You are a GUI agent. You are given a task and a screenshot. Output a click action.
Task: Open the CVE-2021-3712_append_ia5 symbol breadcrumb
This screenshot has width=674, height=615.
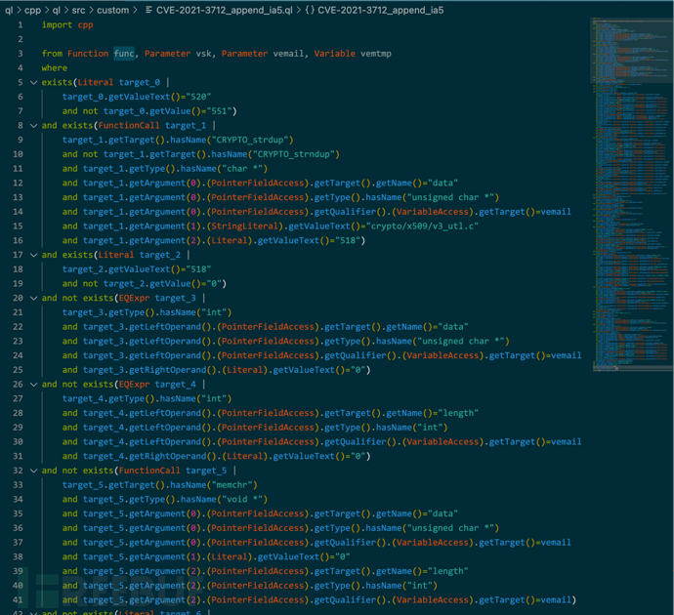click(380, 10)
